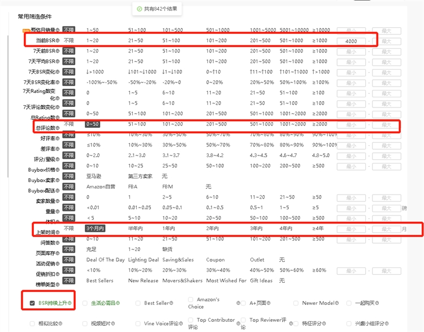Select 半年内 for 上架时间

135,228
